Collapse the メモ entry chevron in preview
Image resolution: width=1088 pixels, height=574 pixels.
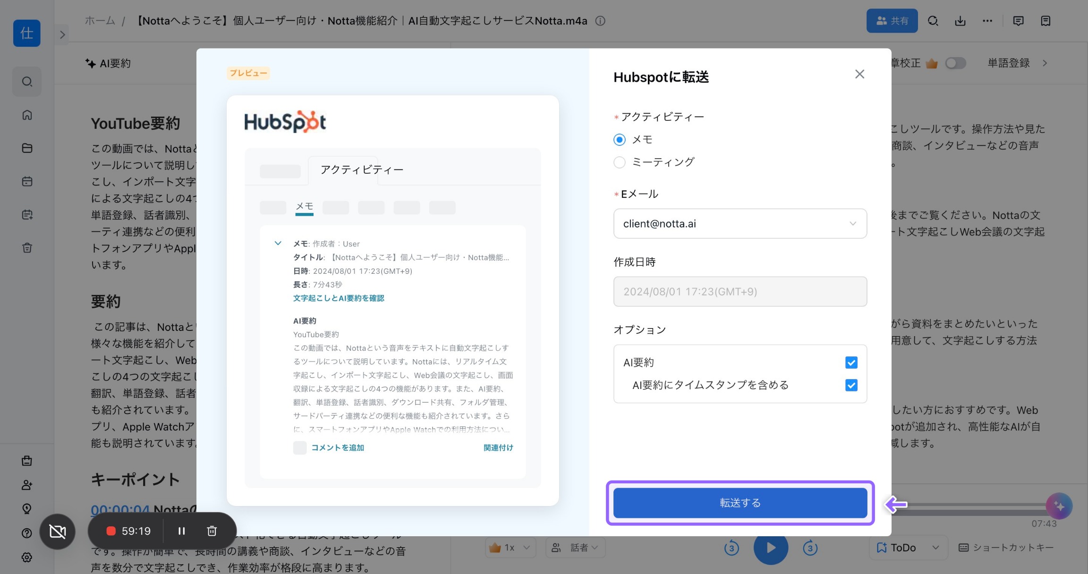pyautogui.click(x=278, y=244)
